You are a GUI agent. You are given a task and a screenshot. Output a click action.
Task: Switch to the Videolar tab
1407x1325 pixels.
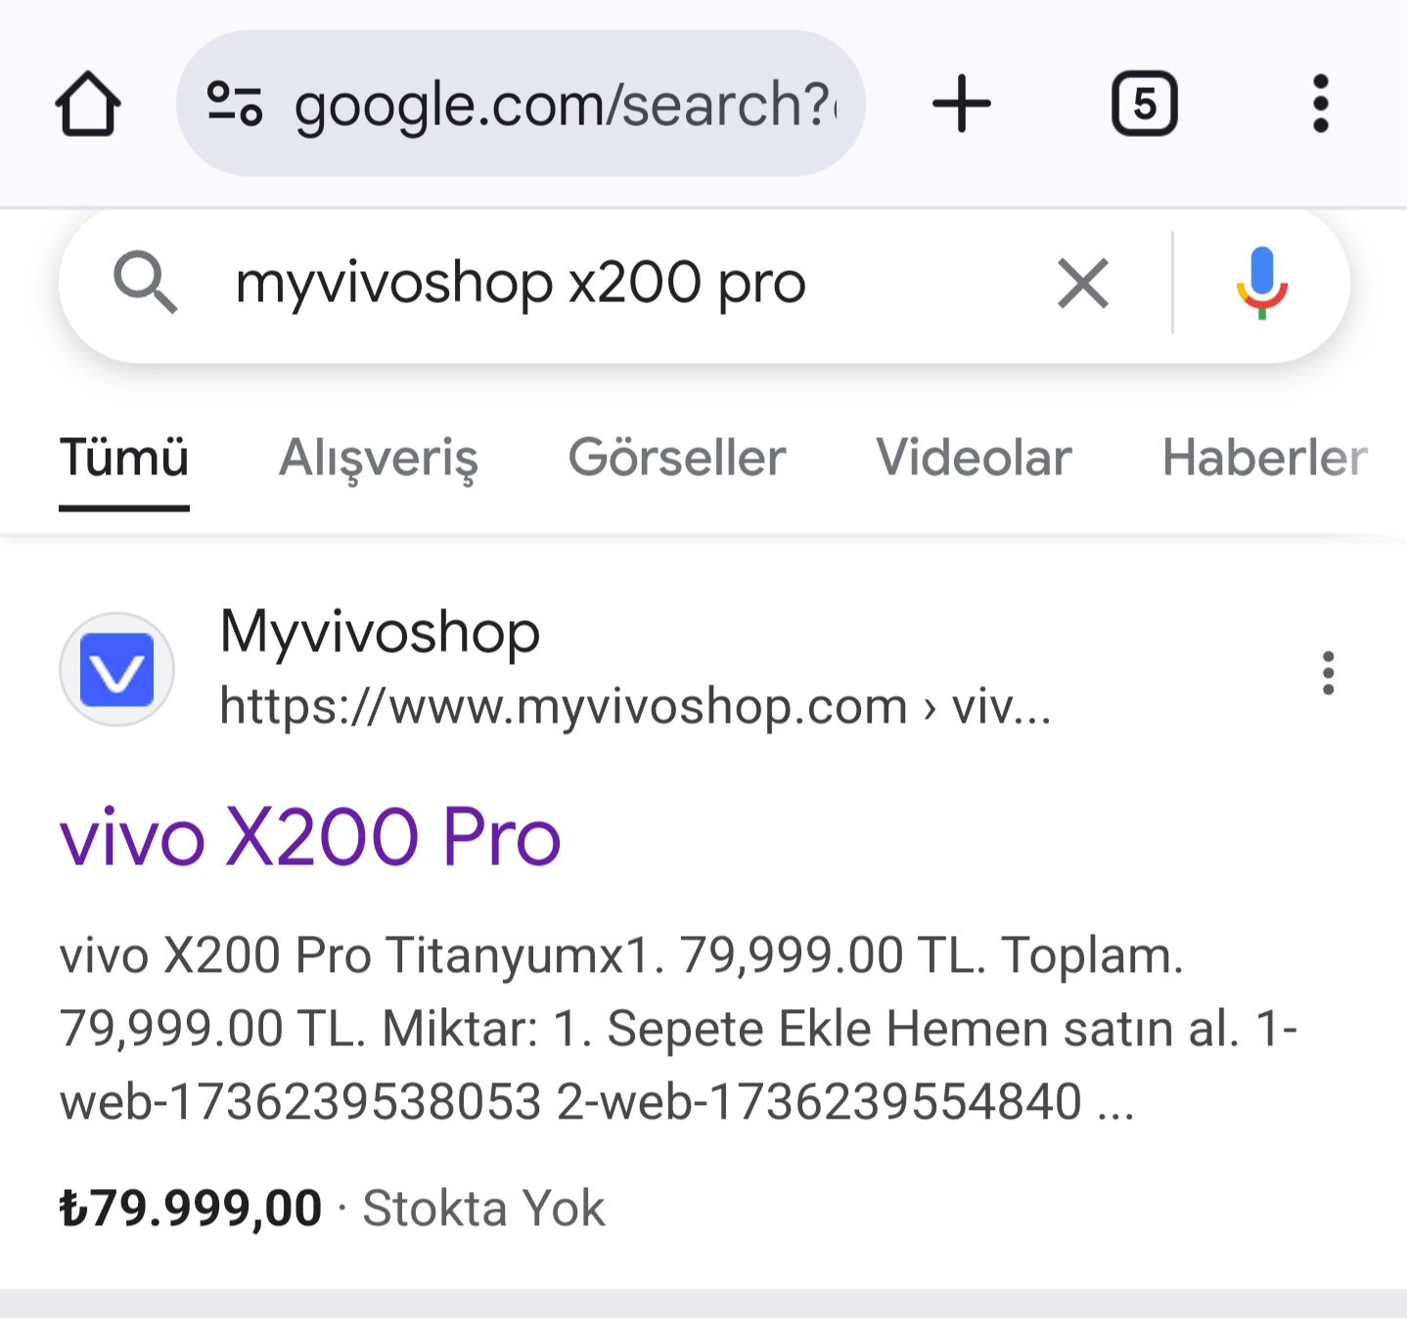(x=974, y=459)
